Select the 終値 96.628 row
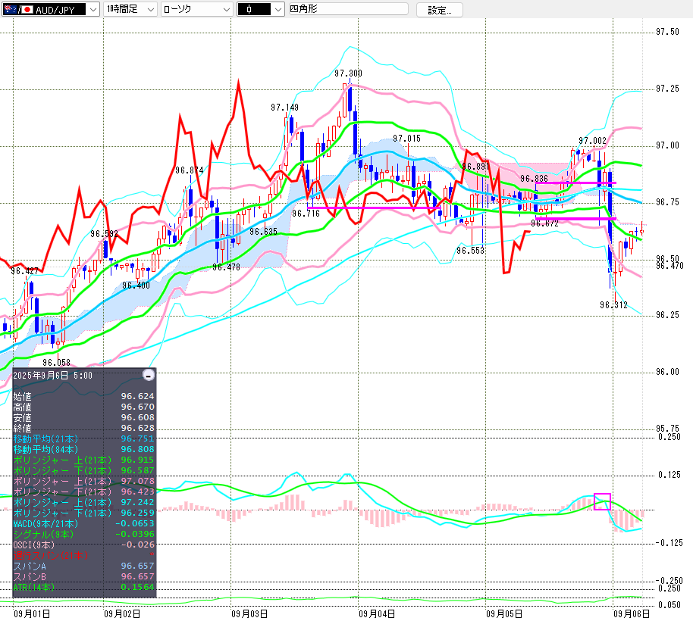The width and height of the screenshot is (693, 621). click(84, 428)
